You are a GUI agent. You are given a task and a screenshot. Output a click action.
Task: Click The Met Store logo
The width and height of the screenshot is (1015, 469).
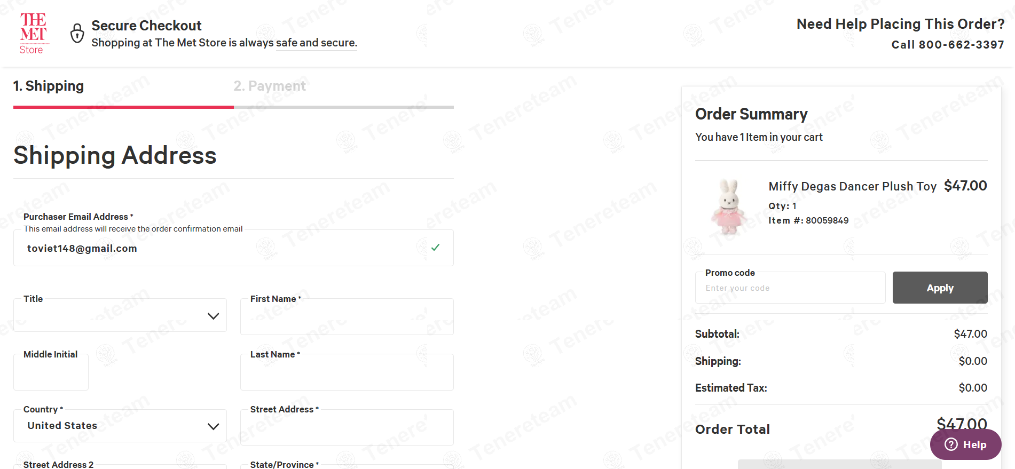[x=33, y=34]
